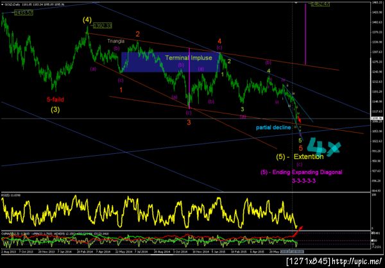385x268 pixels.
Task: Click the 2 Aug 2013 date label
Action: (7, 252)
